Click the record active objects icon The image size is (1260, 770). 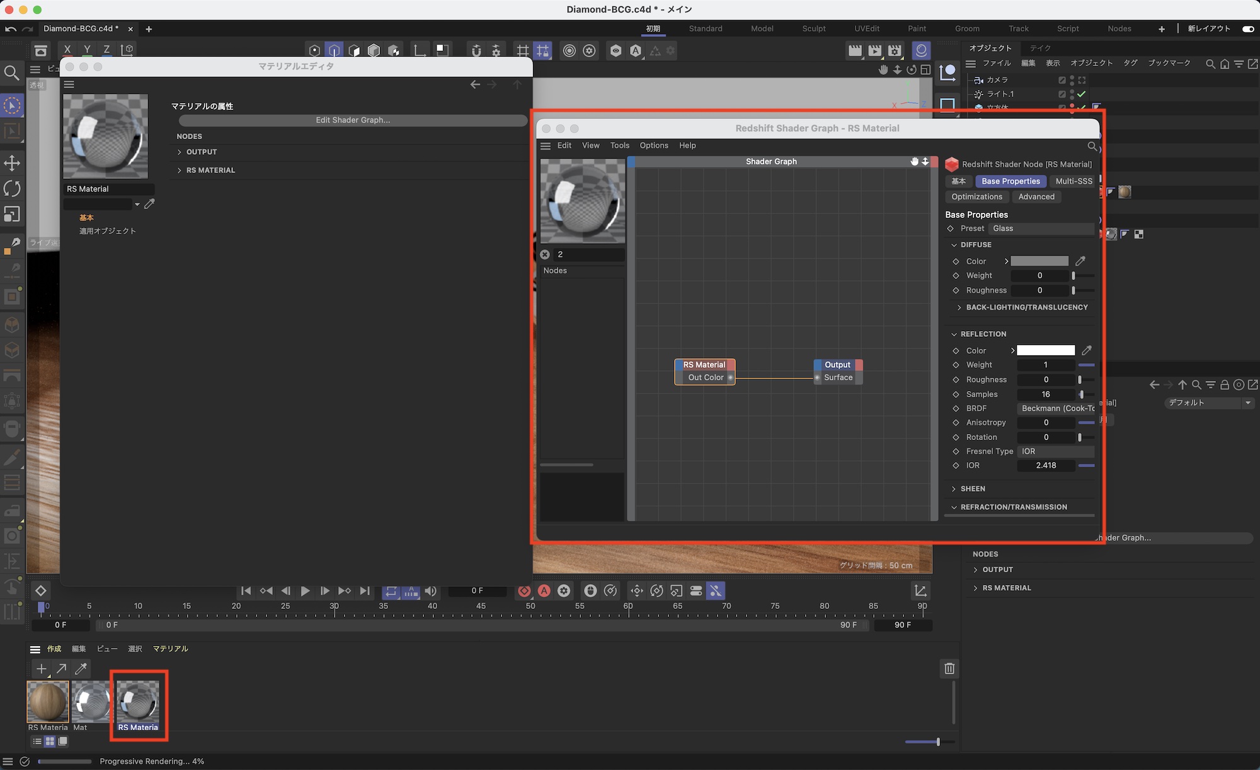pos(524,591)
